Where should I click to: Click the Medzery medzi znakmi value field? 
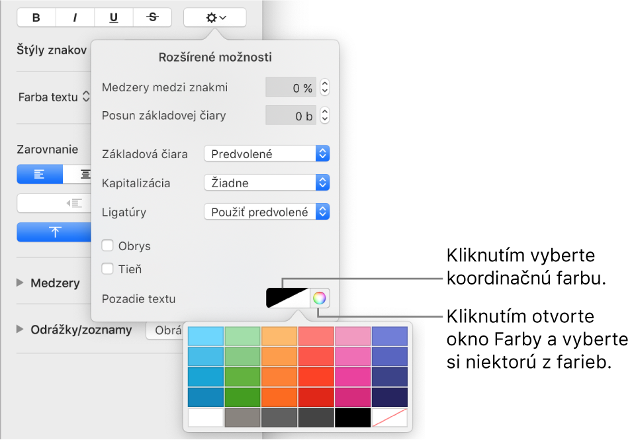pos(291,87)
